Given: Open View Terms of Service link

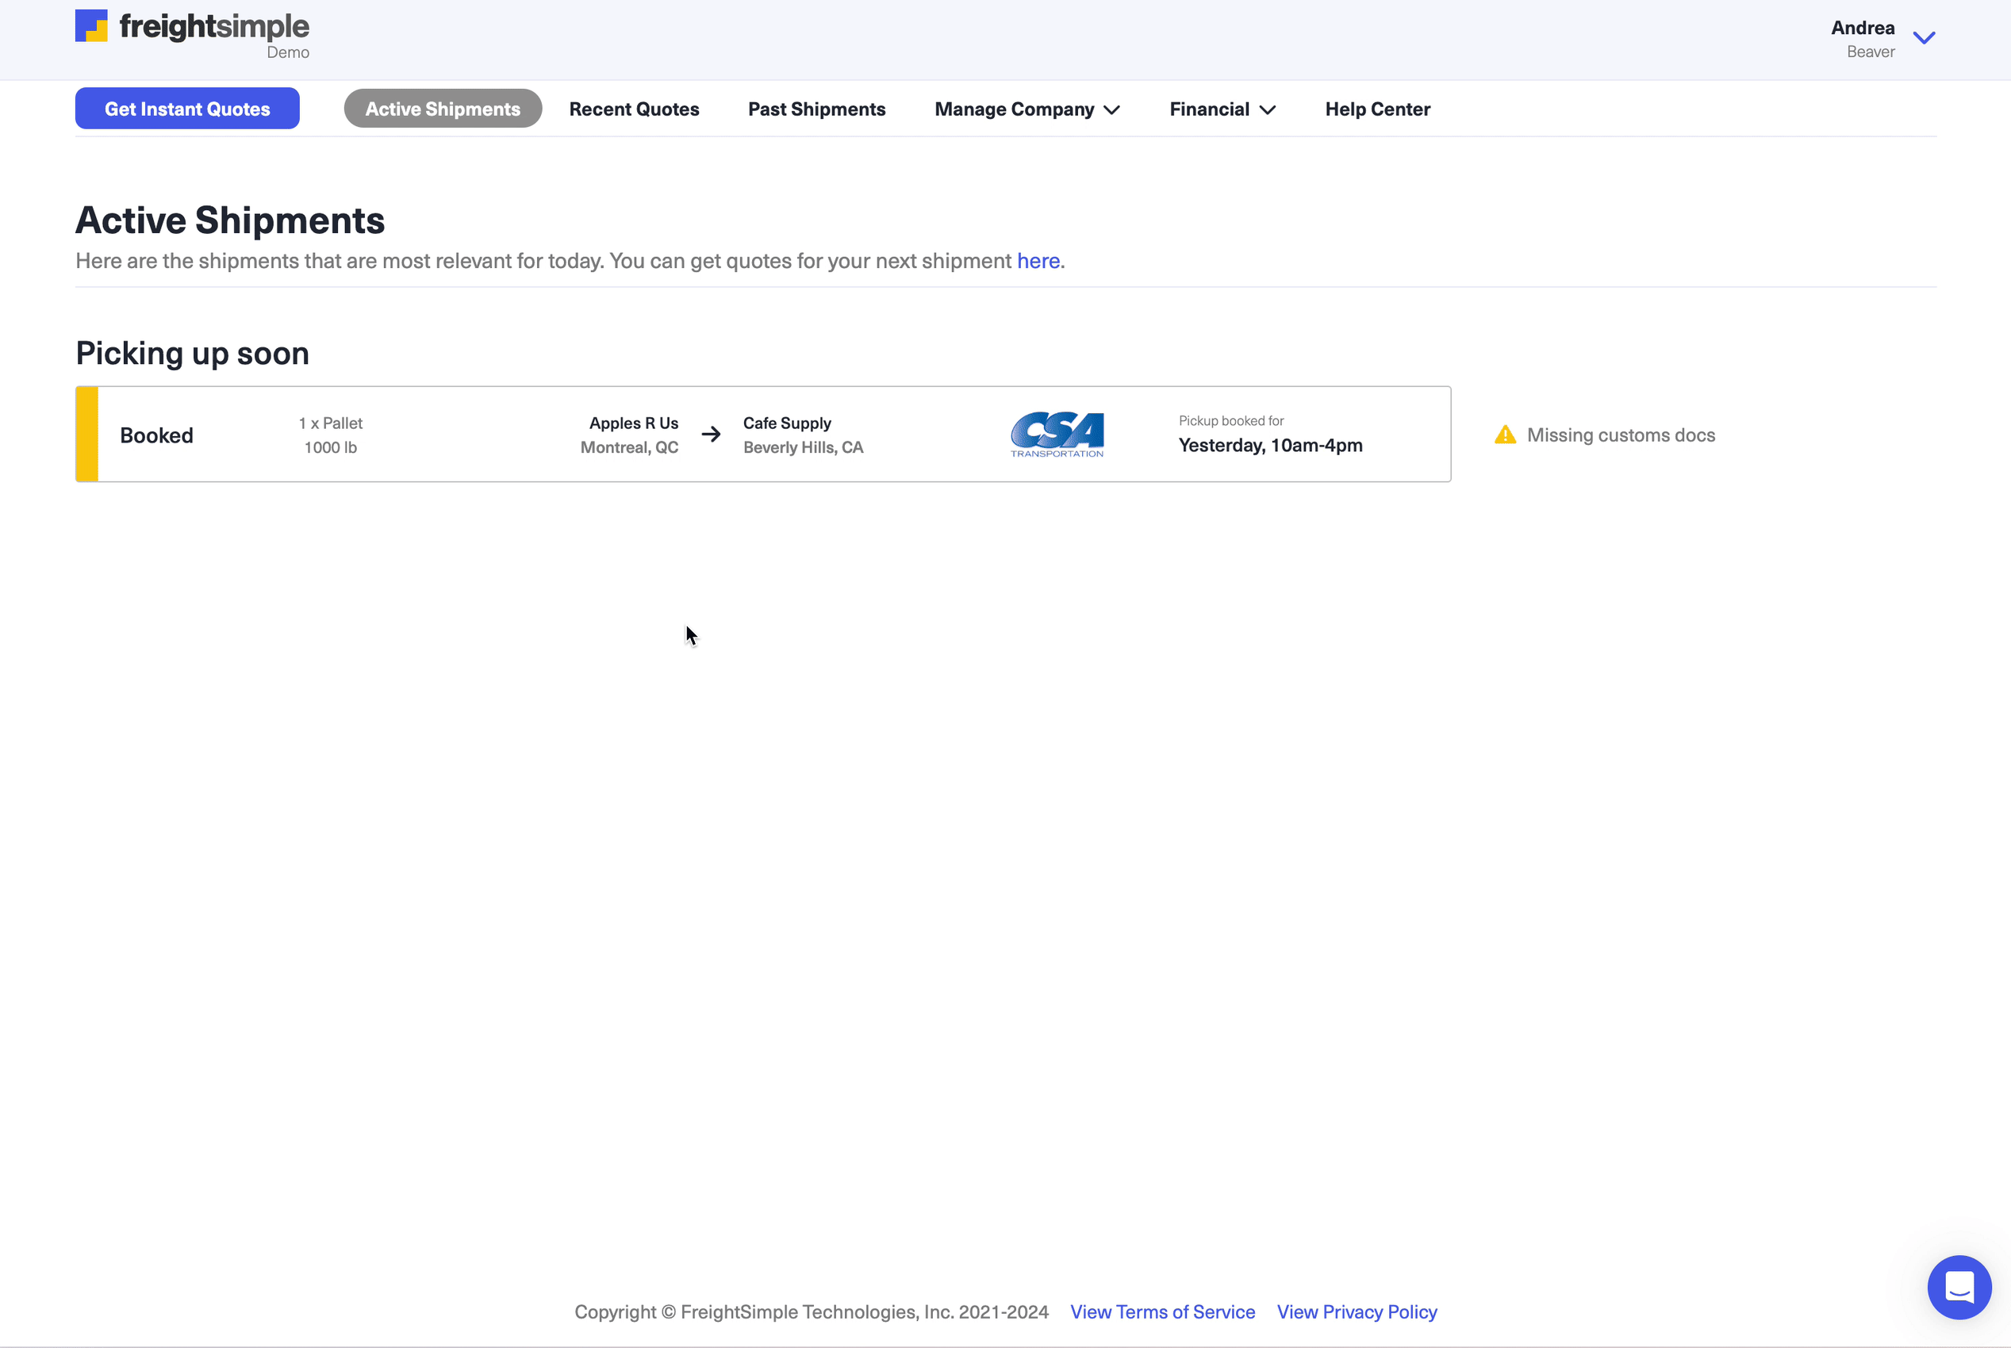Looking at the screenshot, I should (1162, 1312).
